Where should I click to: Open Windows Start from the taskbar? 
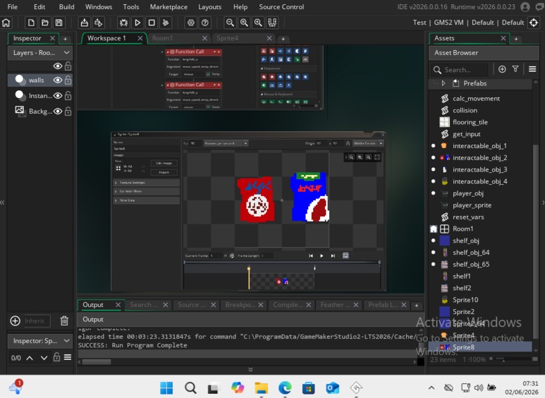point(167,387)
